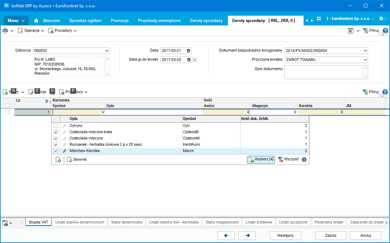This screenshot has width=390, height=243.
Task: Switch to the Promocje tab
Action: 120,21
